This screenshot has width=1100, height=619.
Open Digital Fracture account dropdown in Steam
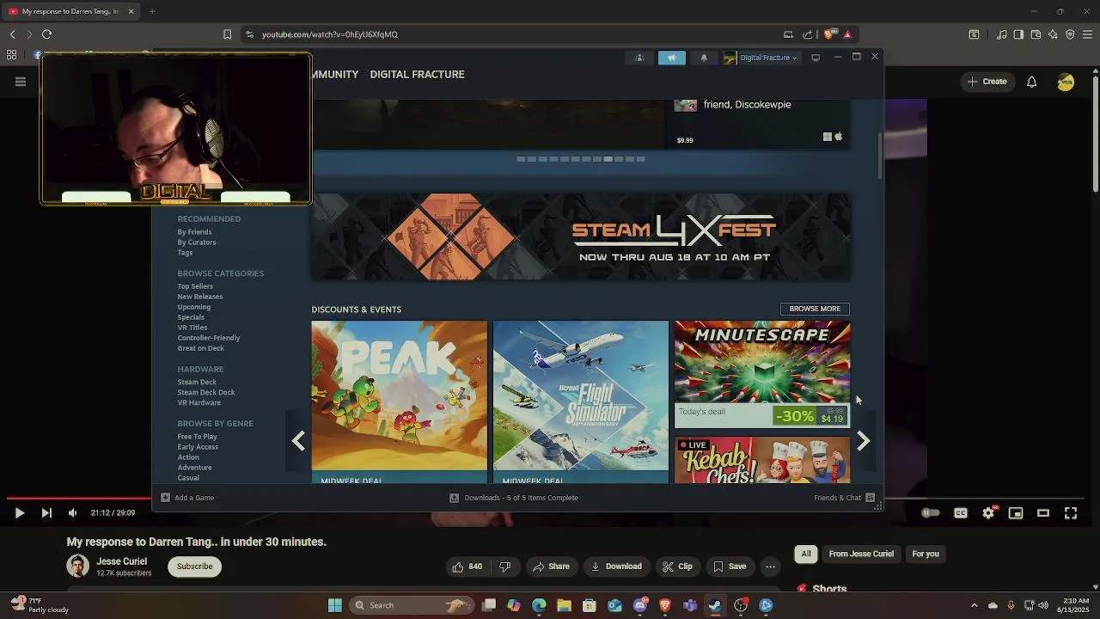761,58
